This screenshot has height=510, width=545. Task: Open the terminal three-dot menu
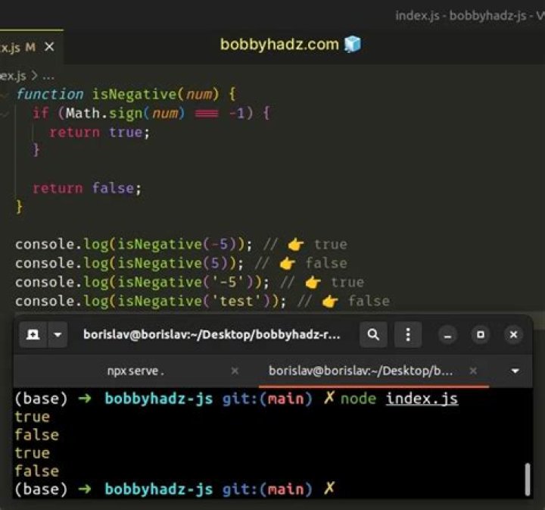pos(408,335)
